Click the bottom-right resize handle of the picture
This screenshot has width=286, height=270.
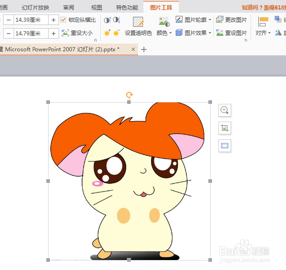coord(210,260)
